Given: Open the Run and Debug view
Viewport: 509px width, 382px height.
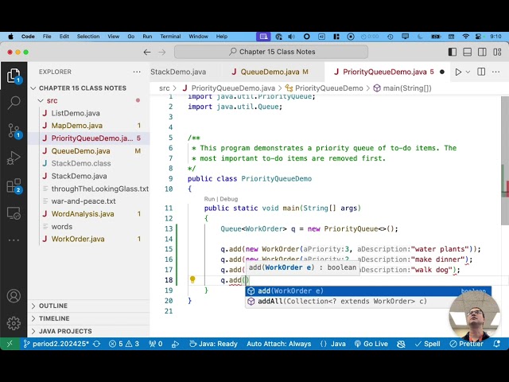Looking at the screenshot, I should pyautogui.click(x=14, y=158).
